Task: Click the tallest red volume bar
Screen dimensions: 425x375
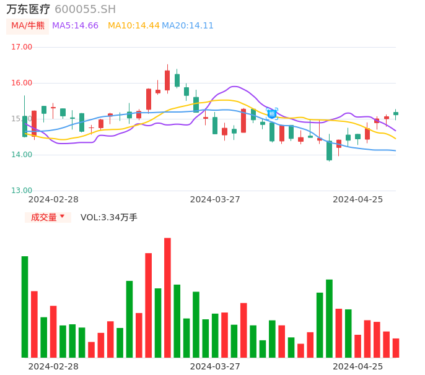Action: (x=167, y=298)
